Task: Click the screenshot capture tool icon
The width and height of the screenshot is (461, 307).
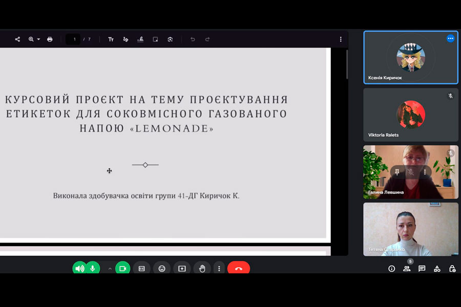Action: coord(170,39)
